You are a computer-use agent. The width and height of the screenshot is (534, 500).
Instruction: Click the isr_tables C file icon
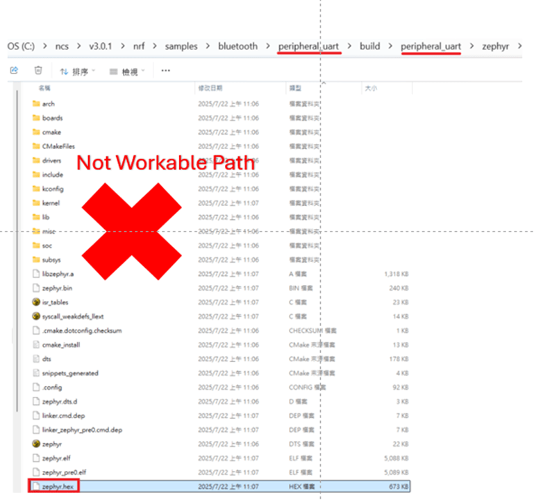36,302
